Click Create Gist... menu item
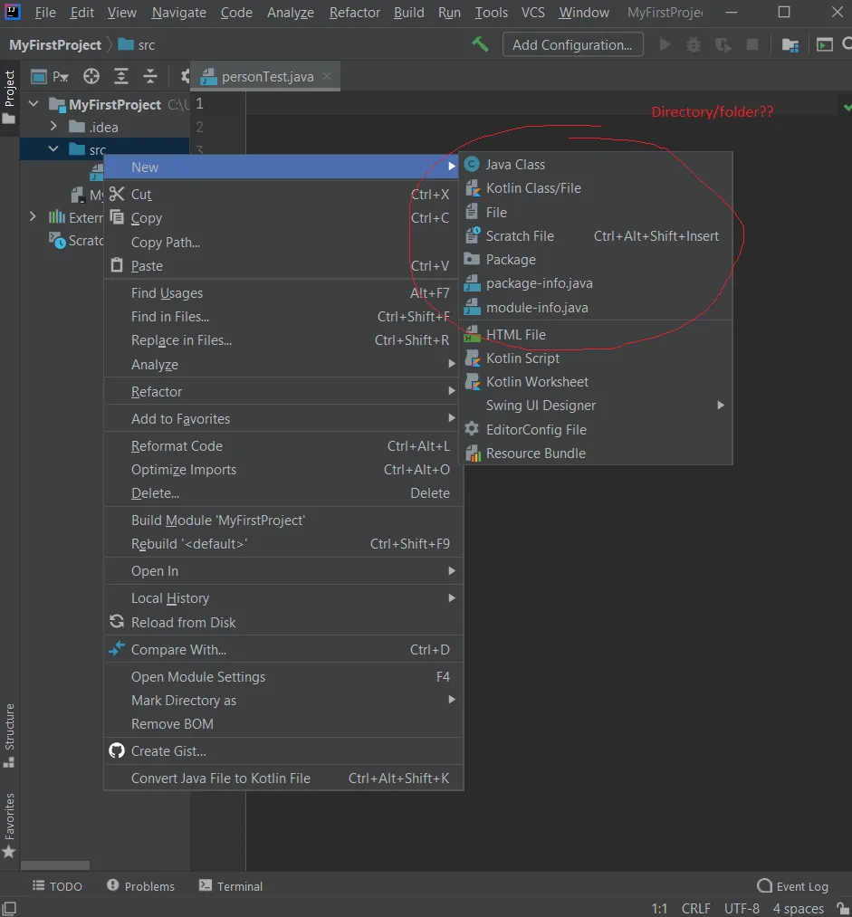 (283, 751)
